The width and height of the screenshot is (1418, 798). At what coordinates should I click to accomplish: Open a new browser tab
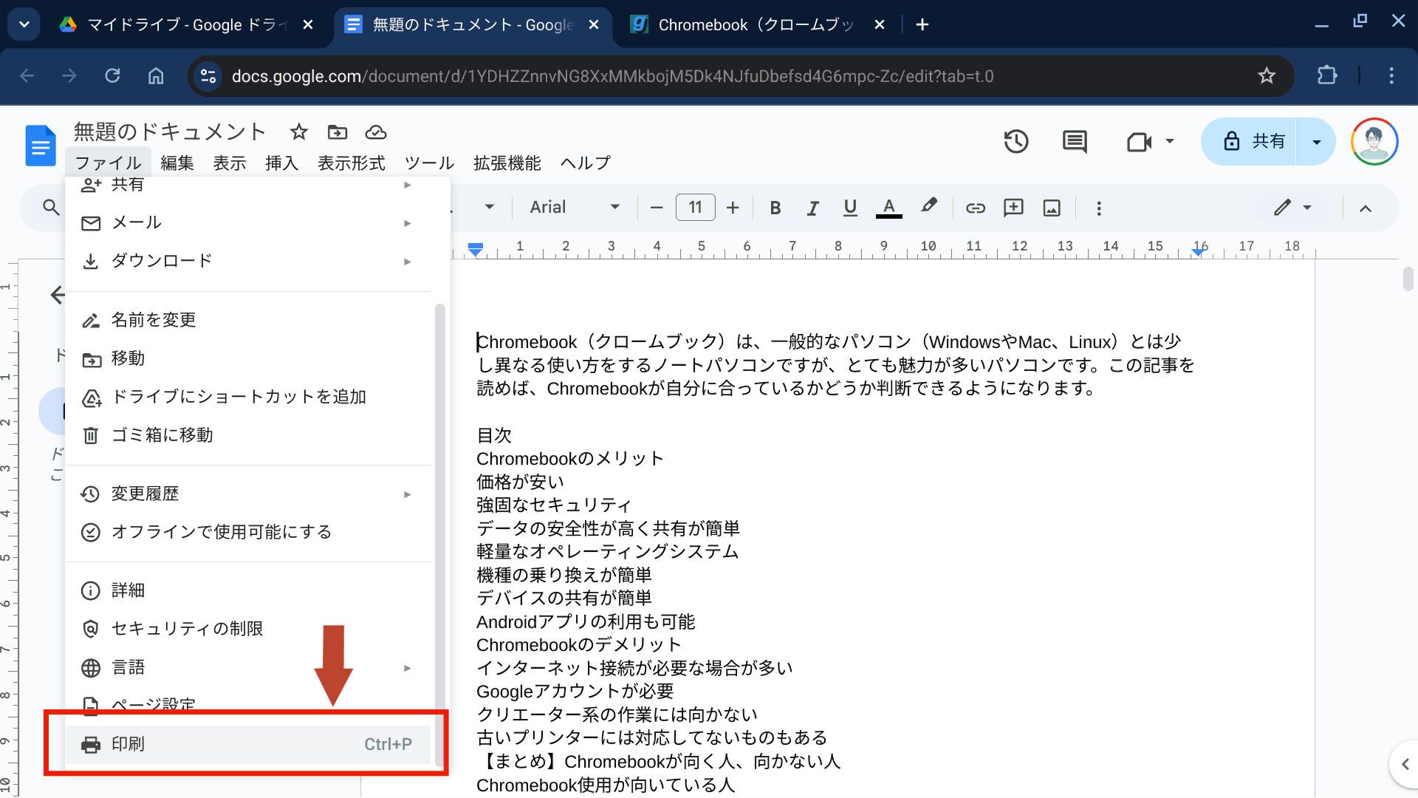click(922, 25)
